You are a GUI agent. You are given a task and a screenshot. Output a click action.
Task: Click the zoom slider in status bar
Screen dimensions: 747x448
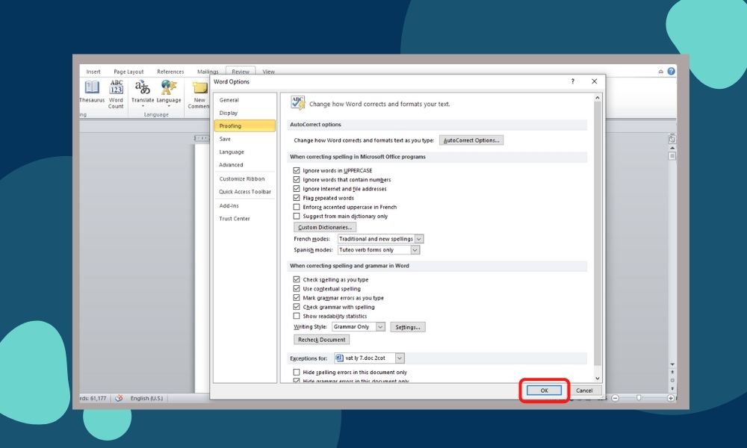pos(639,398)
